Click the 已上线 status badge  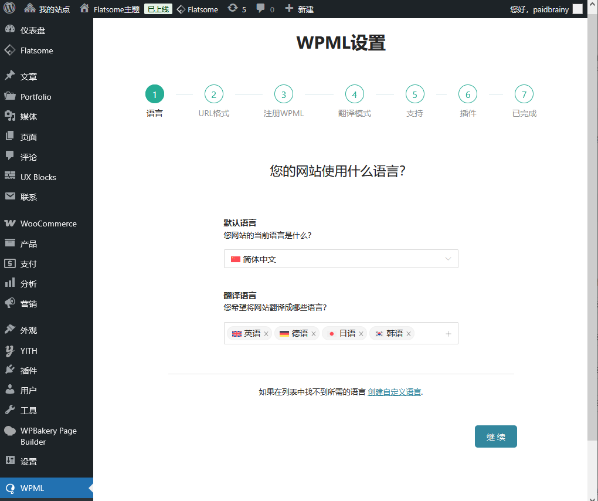point(158,9)
